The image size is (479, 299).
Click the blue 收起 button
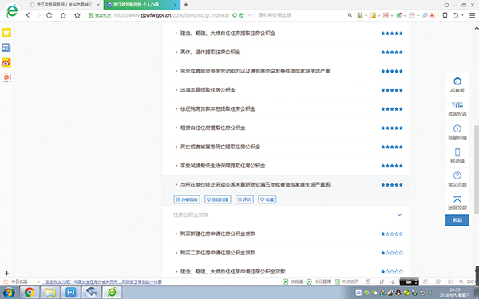point(457,221)
